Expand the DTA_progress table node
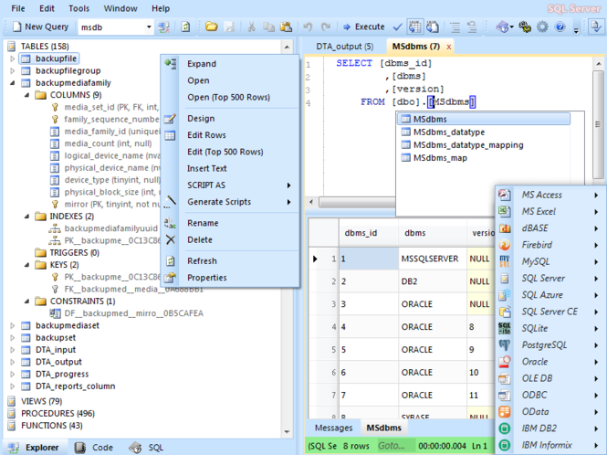This screenshot has width=607, height=455. [x=13, y=374]
